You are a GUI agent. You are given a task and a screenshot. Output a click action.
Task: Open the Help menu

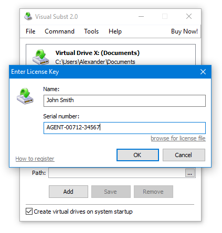[115, 31]
